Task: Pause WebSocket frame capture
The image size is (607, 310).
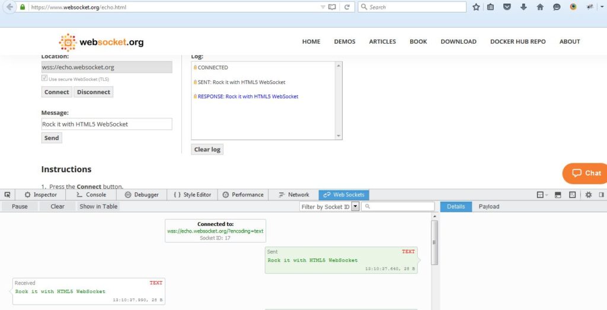Action: click(x=20, y=206)
